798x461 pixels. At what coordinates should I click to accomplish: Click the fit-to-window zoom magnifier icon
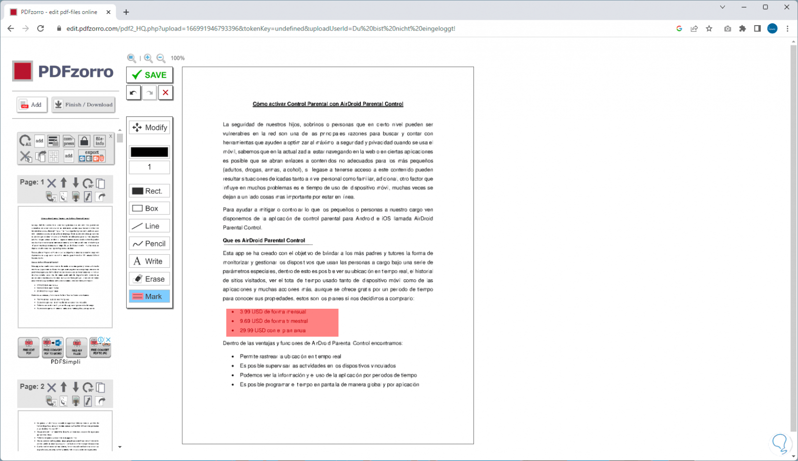131,58
